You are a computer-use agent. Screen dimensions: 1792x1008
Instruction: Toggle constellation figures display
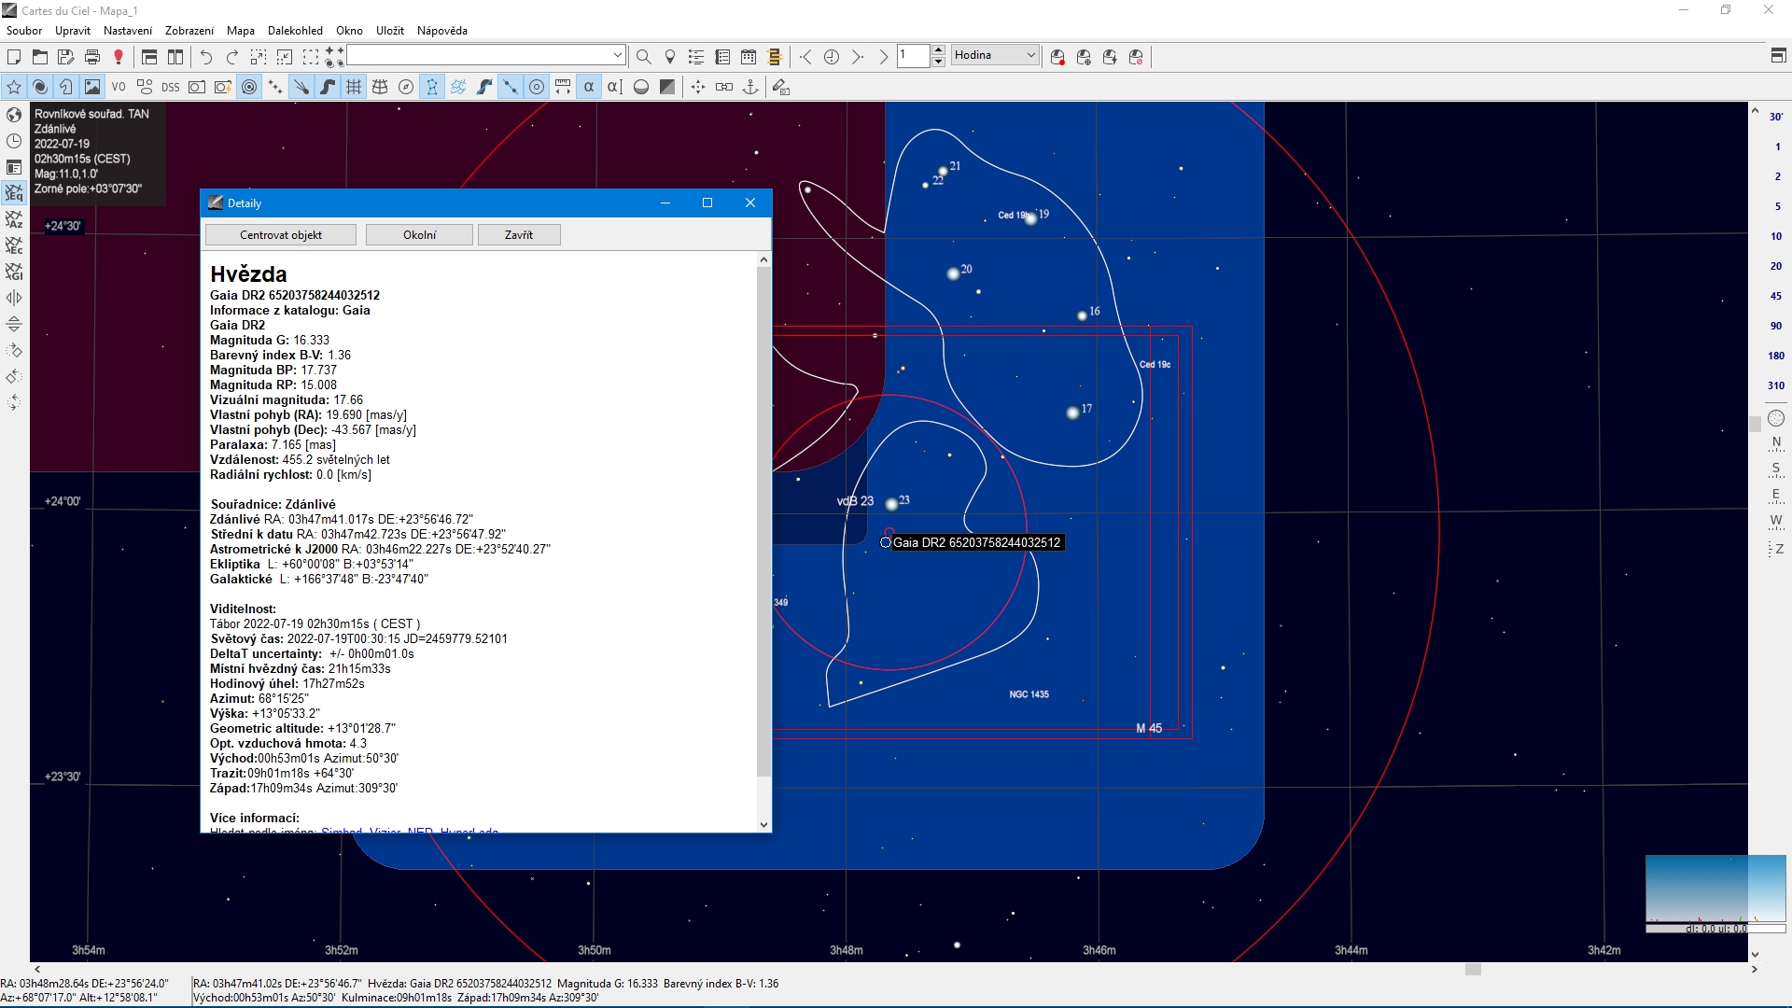click(x=432, y=87)
